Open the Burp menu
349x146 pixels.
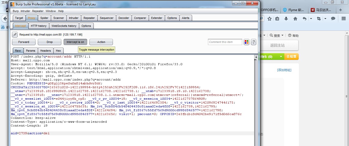[x=16, y=11]
